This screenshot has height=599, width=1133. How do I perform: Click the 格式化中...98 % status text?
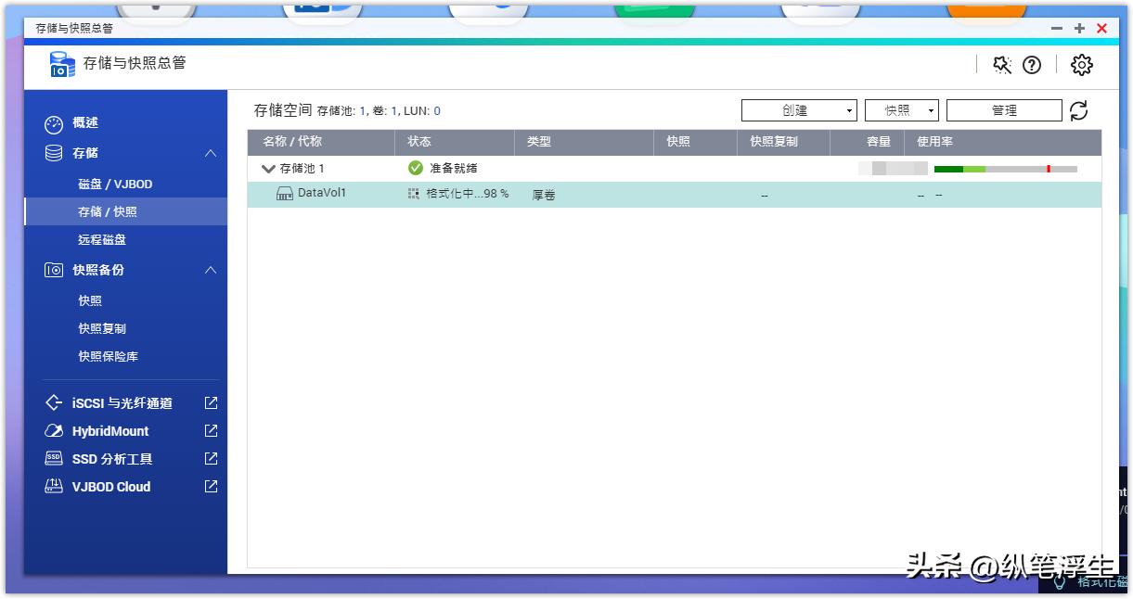coord(468,194)
